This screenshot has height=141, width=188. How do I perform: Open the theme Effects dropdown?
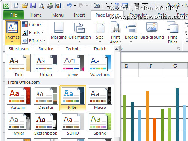tap(33, 41)
